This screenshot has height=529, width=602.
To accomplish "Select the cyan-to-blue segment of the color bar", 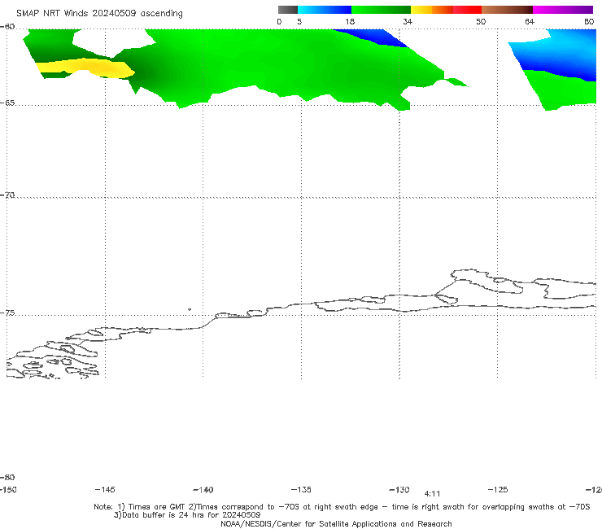I will (x=325, y=10).
